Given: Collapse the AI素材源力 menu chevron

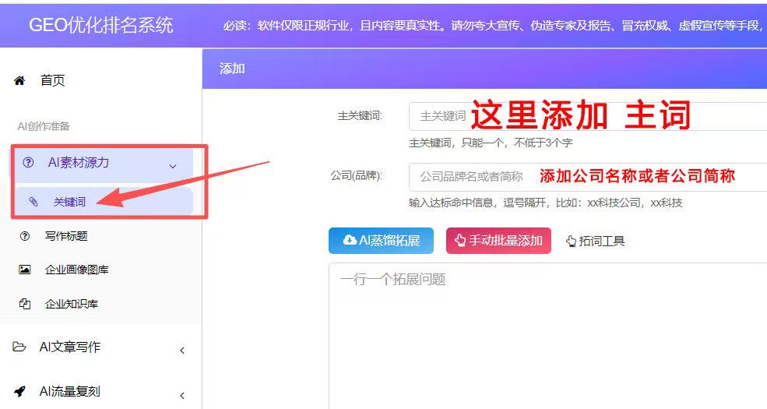Looking at the screenshot, I should (173, 165).
